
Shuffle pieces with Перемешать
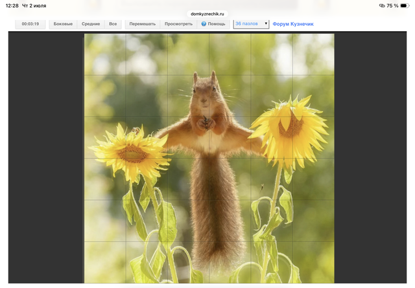pos(143,24)
